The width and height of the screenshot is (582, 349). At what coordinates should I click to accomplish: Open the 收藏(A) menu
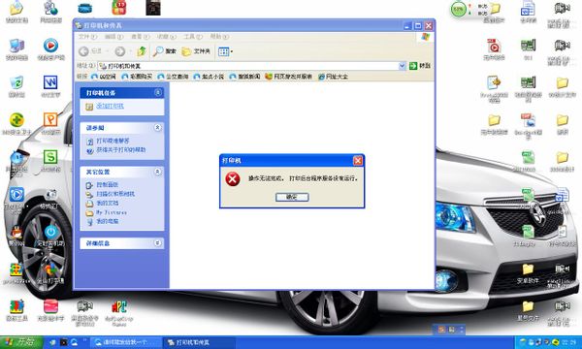pyautogui.click(x=166, y=36)
